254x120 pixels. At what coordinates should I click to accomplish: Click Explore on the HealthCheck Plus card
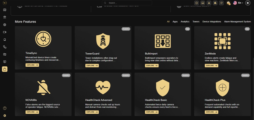click(x=211, y=112)
